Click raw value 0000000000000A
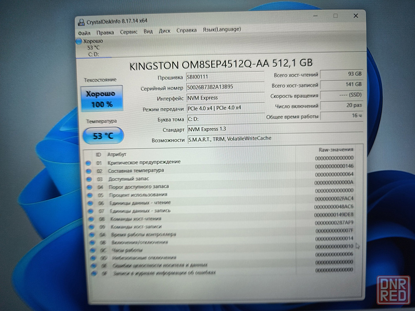 pos(334,182)
